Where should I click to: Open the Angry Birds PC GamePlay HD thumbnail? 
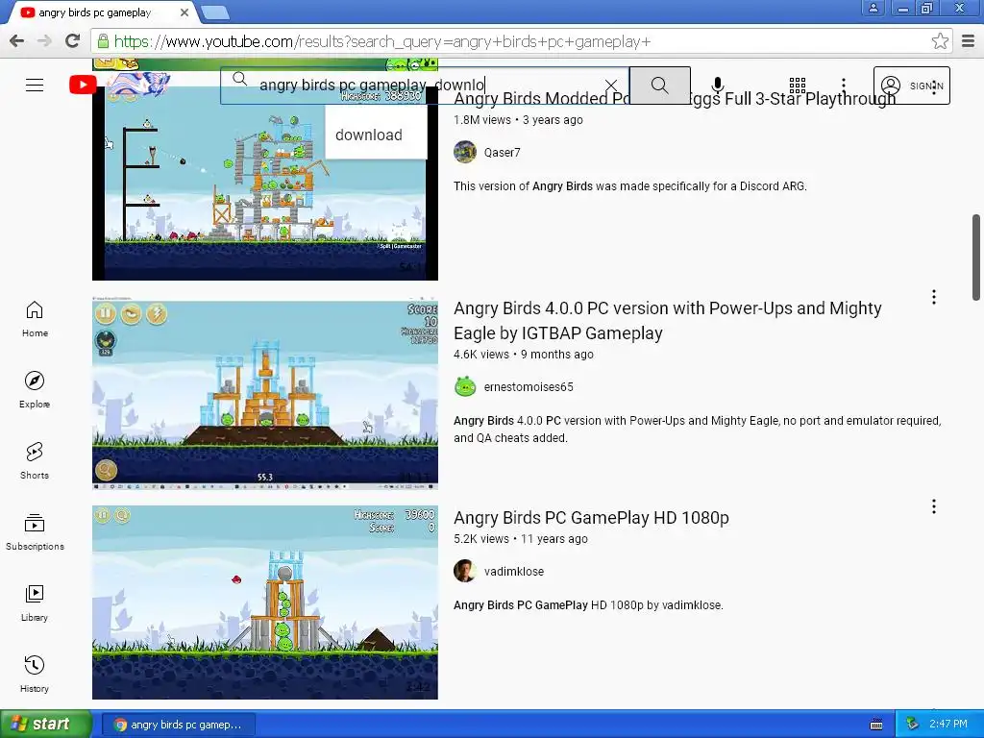point(265,602)
